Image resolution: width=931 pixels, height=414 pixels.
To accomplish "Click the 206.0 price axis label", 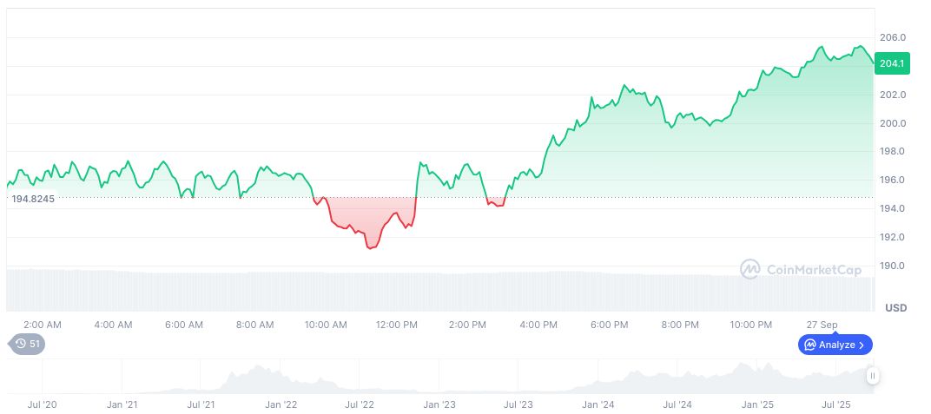I will 893,38.
